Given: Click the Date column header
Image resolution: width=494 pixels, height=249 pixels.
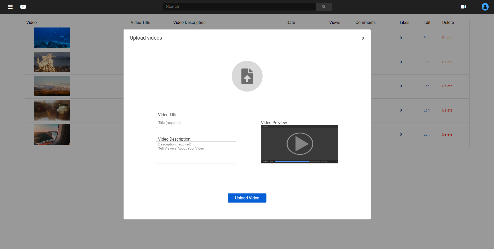Looking at the screenshot, I should (x=290, y=22).
